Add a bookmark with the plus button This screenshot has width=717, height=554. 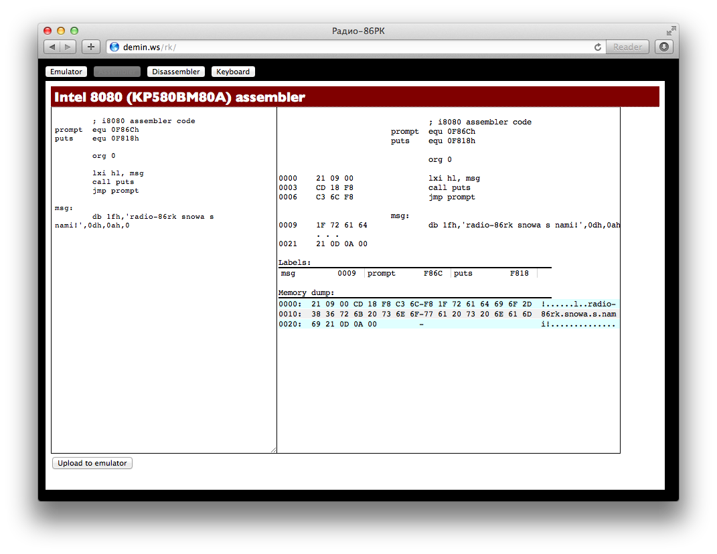tap(91, 47)
